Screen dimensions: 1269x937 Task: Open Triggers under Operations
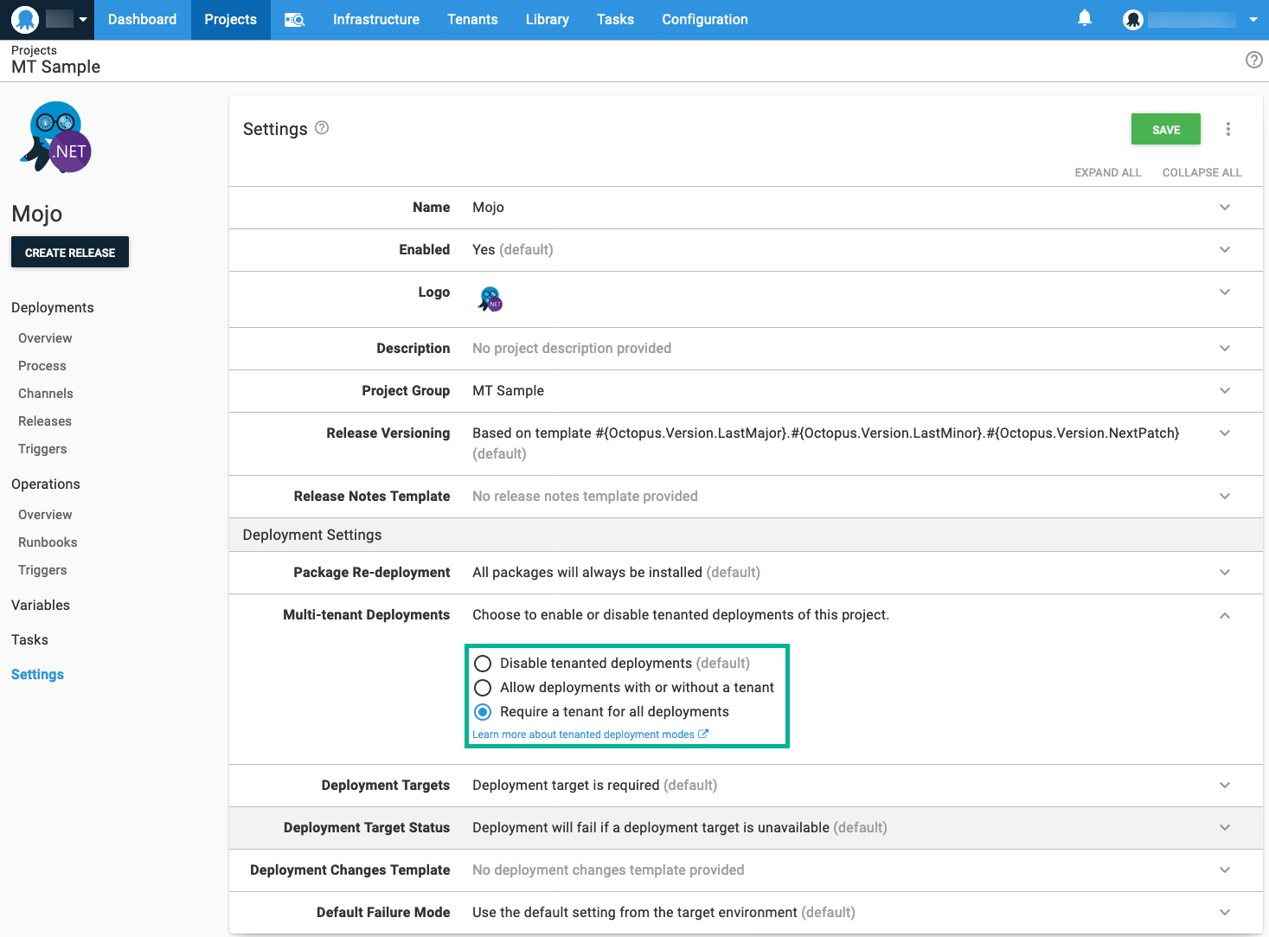point(42,570)
